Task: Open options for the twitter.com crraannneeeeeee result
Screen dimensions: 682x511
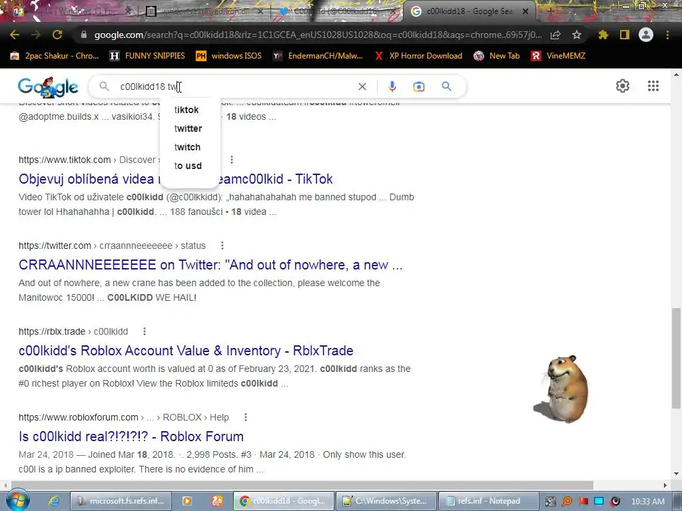Action: pos(222,246)
